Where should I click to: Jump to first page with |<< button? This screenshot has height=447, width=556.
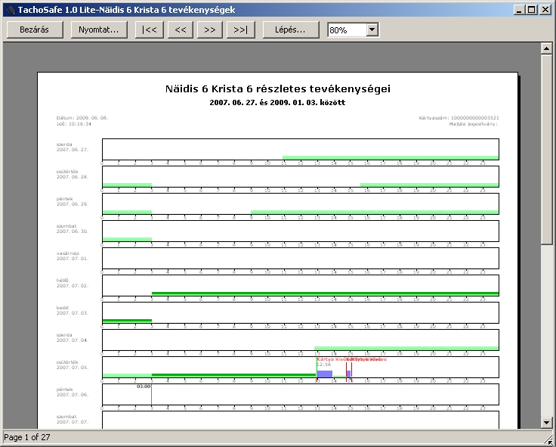click(x=150, y=29)
